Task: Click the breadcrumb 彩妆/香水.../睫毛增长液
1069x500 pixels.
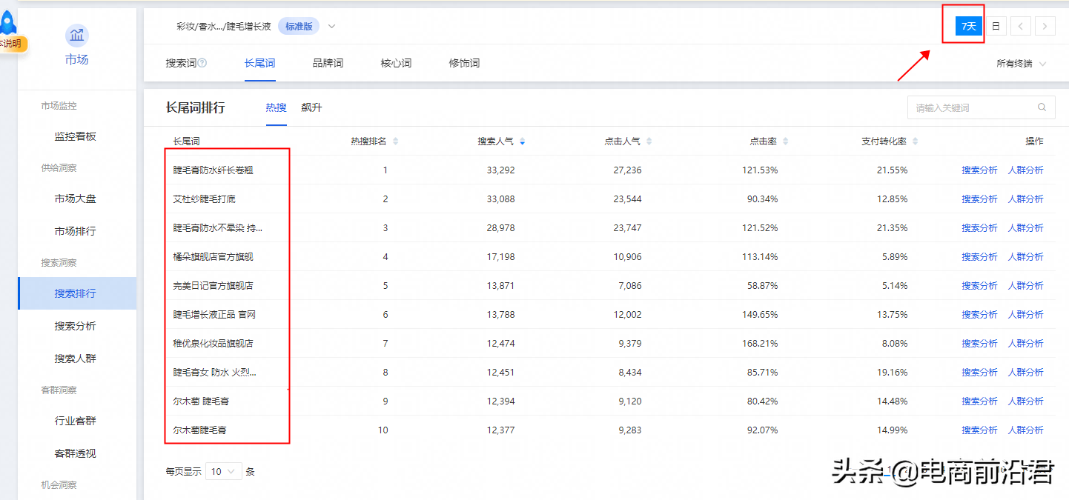Action: (224, 27)
